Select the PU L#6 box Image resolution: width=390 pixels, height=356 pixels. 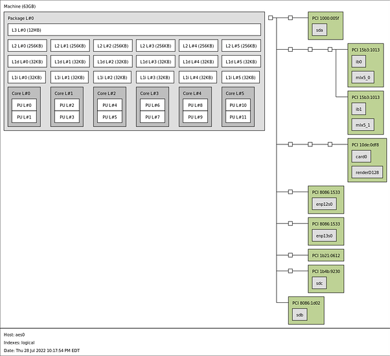point(152,105)
